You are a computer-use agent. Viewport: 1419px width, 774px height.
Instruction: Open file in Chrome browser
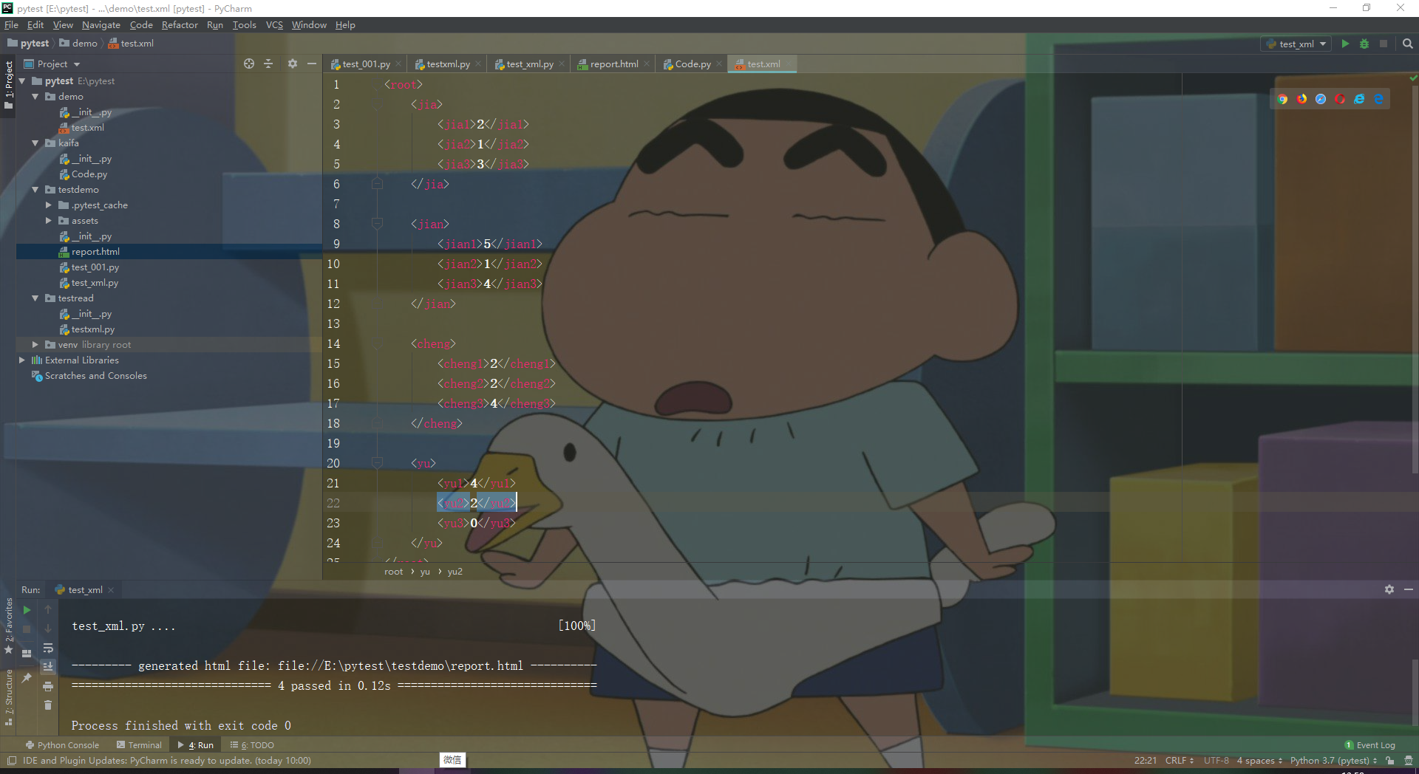pos(1282,99)
